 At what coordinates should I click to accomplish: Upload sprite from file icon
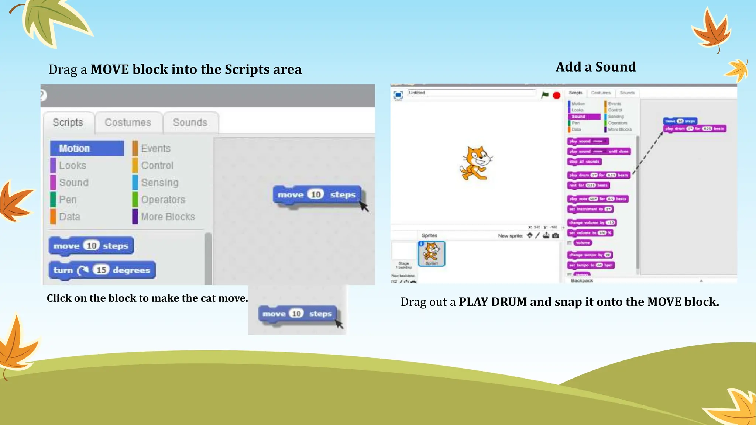546,235
